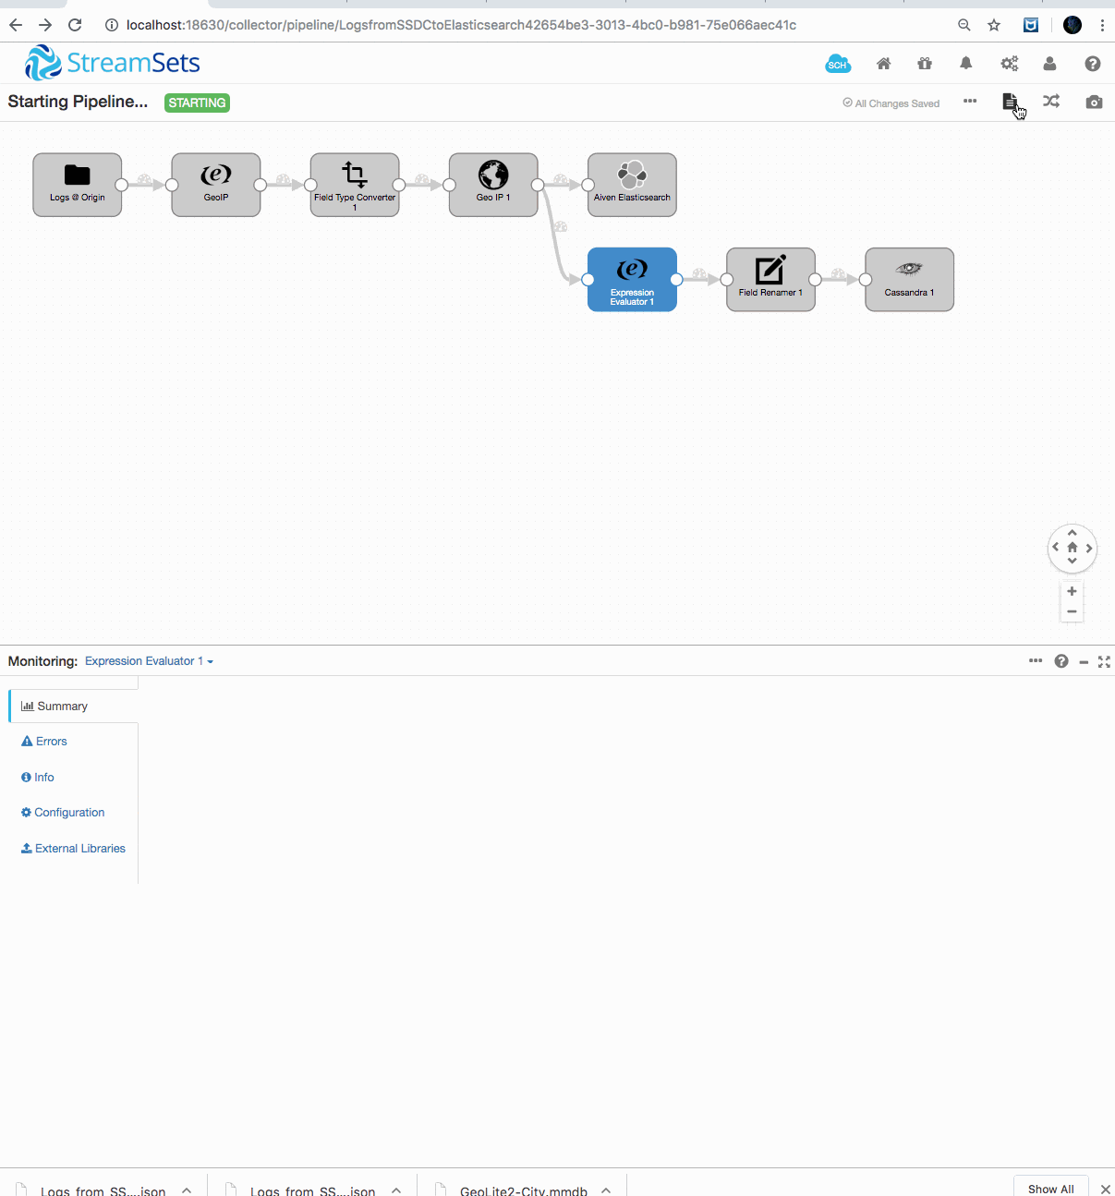Select the Cassandra 1 destination
The image size is (1115, 1196).
[908, 279]
